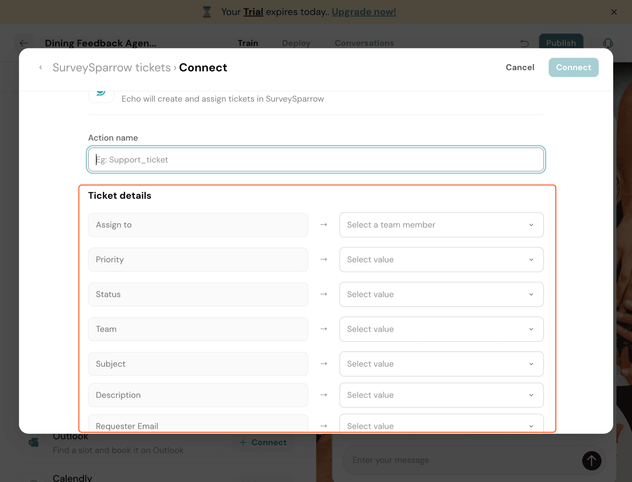Open the Team value dropdown
Screen dimensions: 632x482
(x=441, y=329)
